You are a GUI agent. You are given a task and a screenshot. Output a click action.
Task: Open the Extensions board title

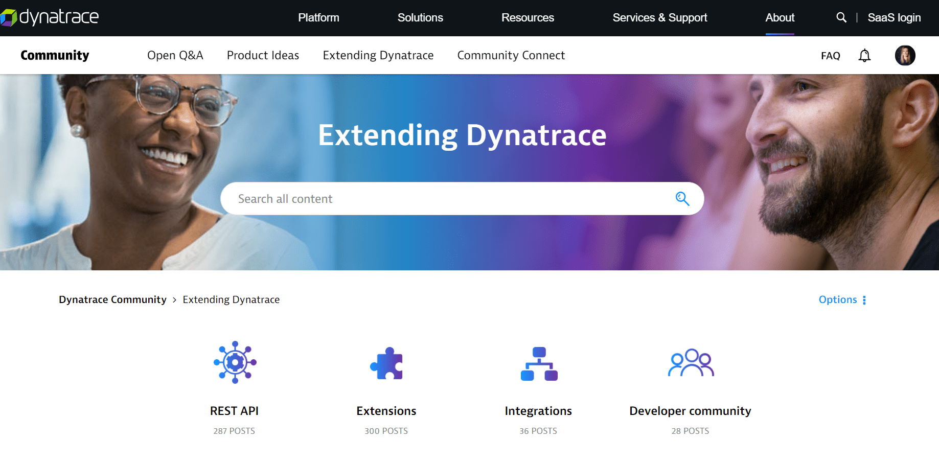coord(386,411)
